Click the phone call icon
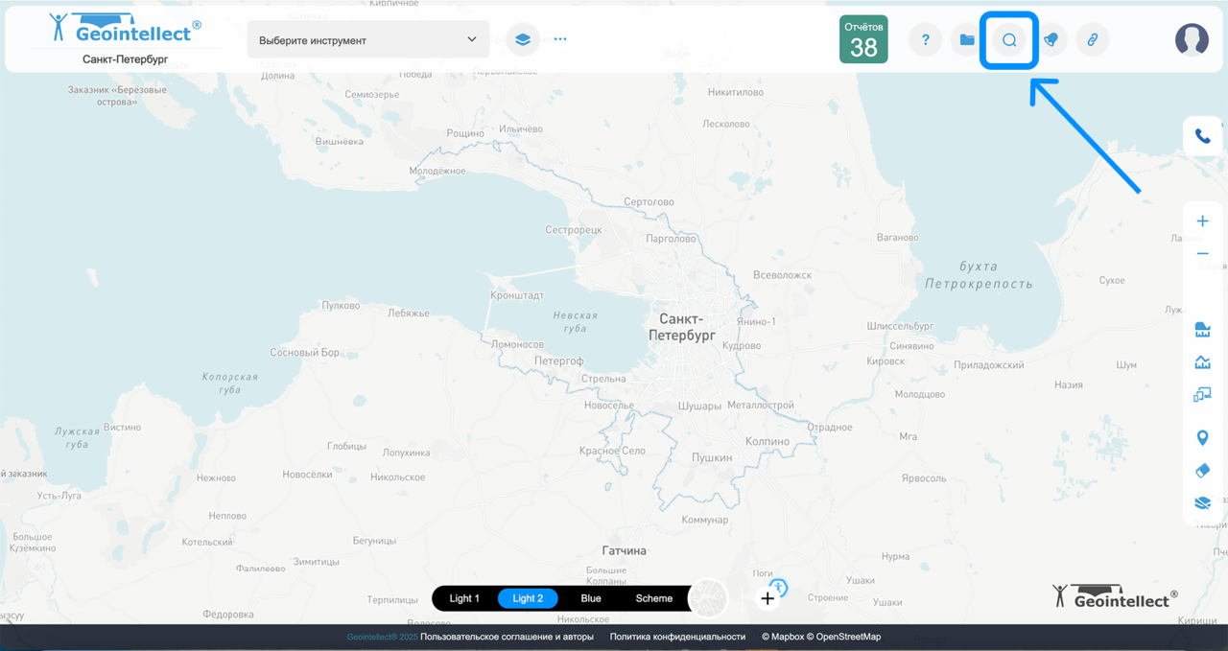The image size is (1228, 651). [1202, 136]
